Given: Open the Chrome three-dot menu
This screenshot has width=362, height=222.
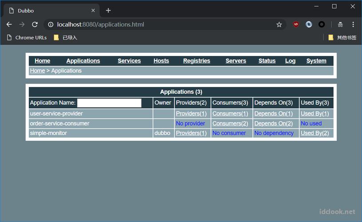Looking at the screenshot, I should click(353, 24).
